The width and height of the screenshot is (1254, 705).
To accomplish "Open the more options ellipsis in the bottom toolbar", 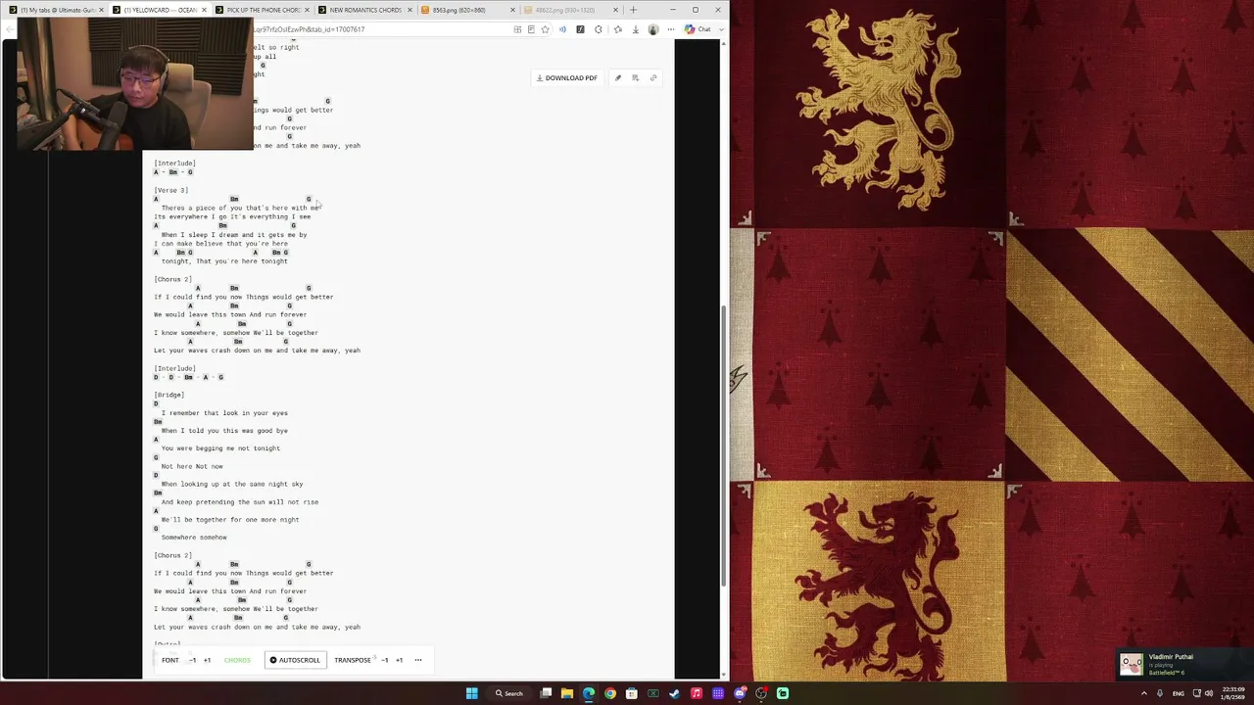I will point(417,660).
